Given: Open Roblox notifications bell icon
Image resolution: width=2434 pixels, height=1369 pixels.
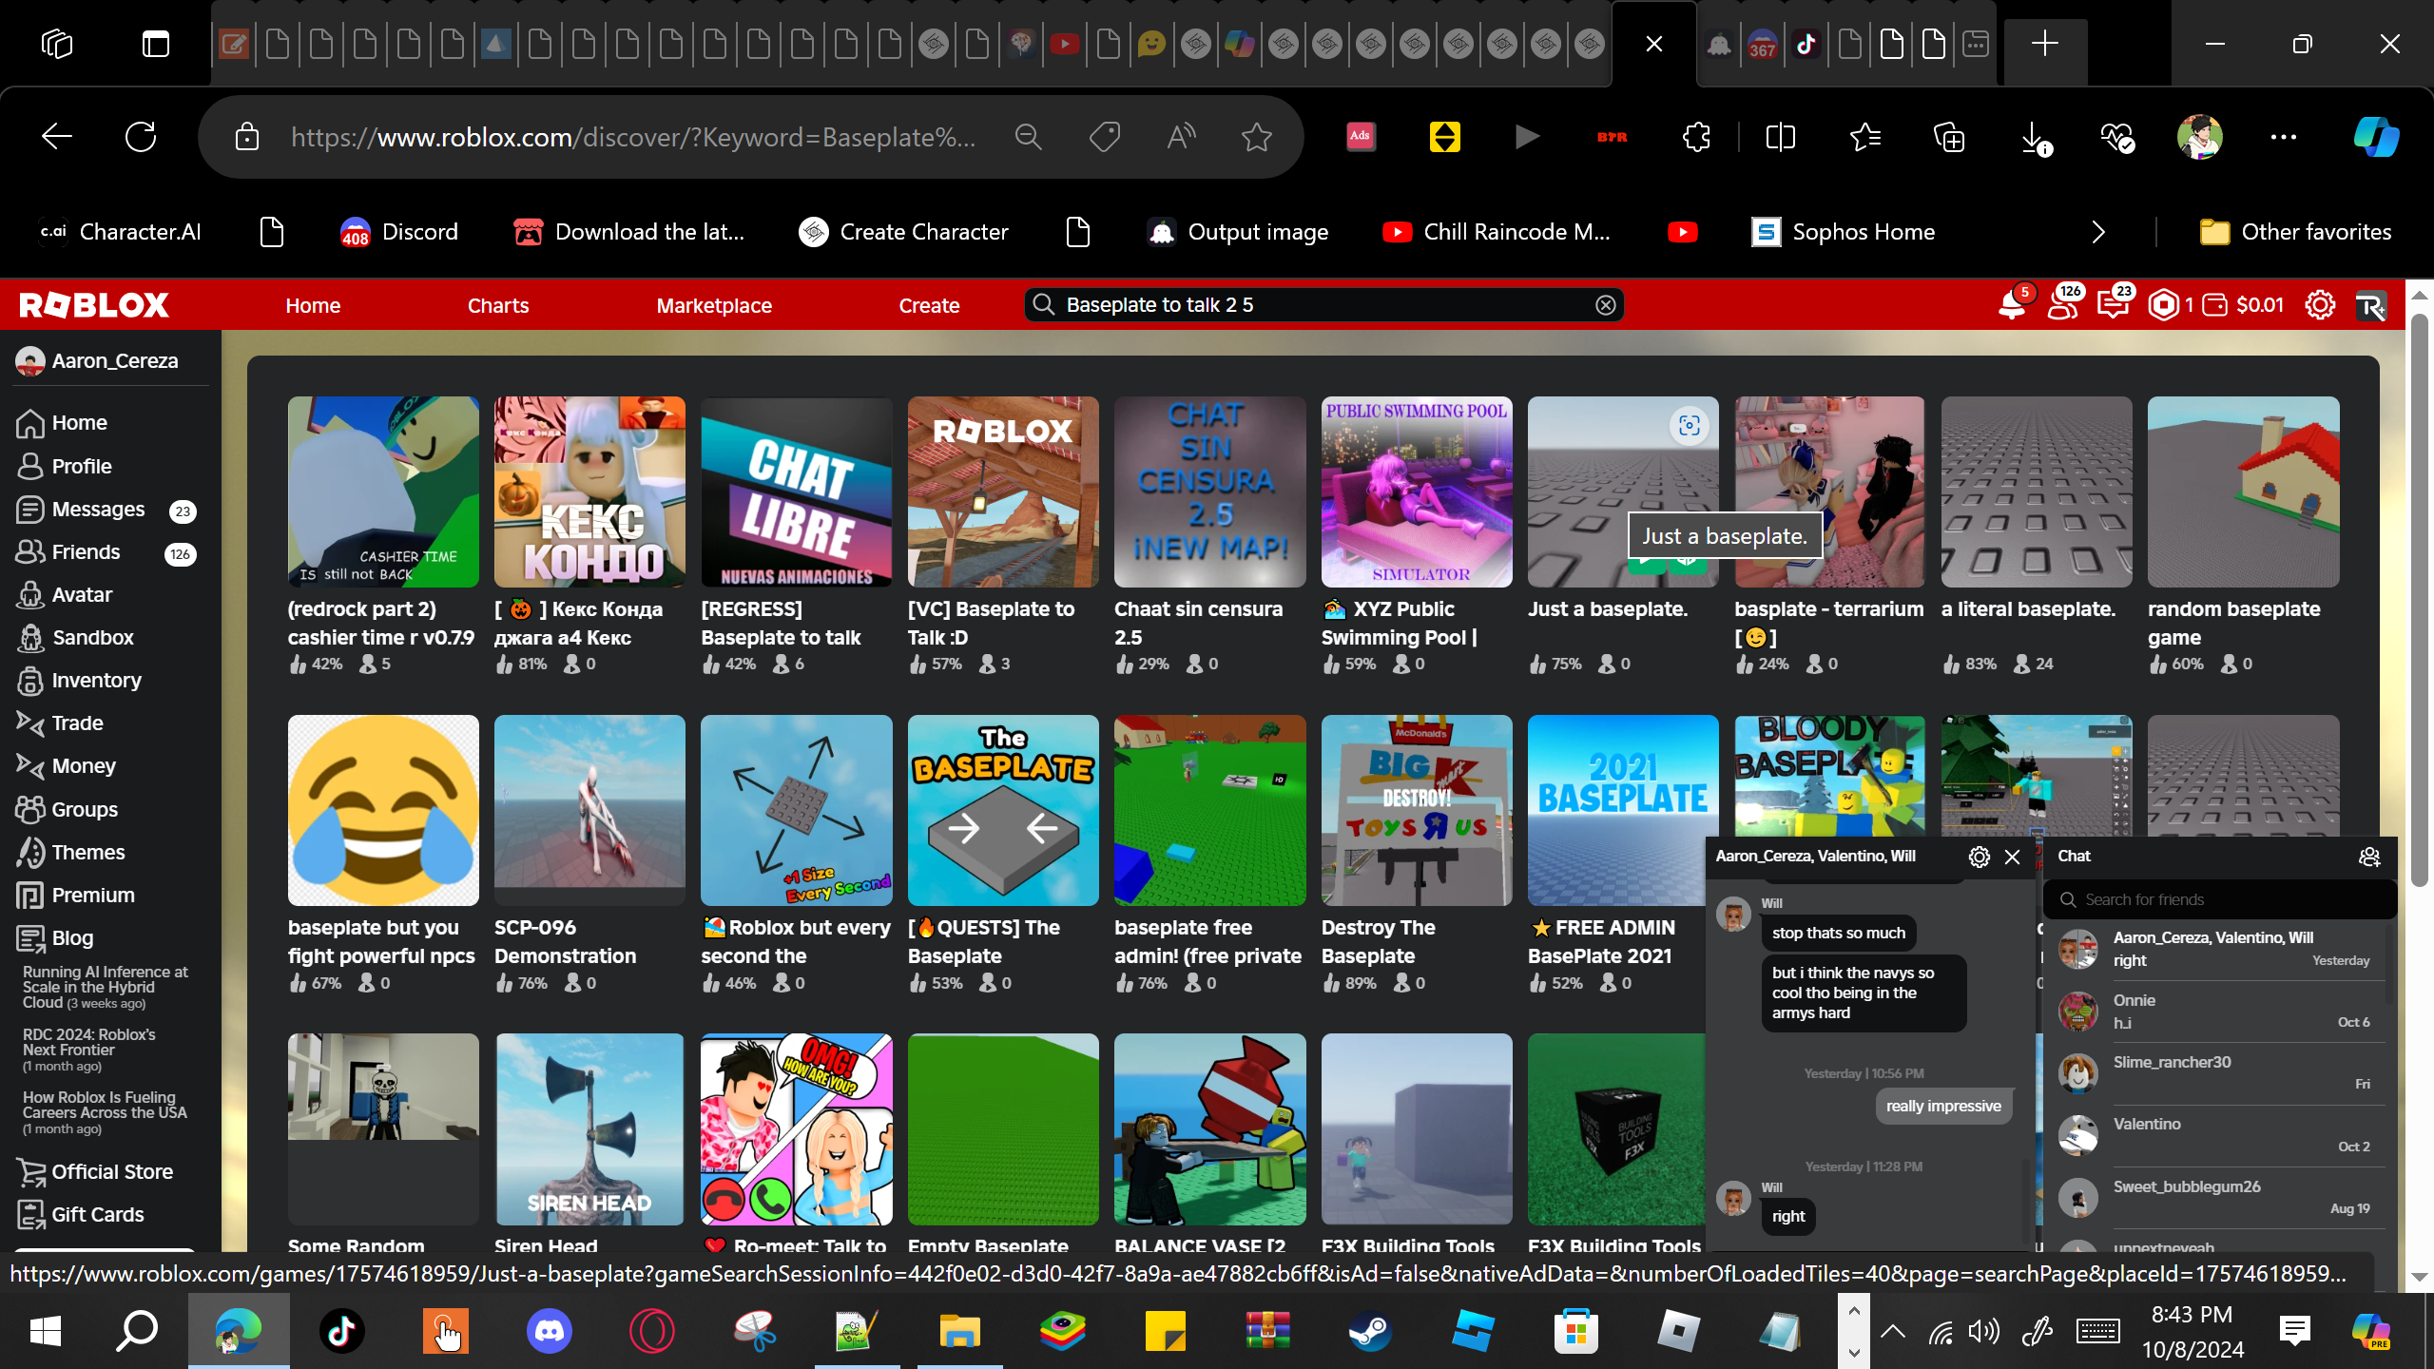Looking at the screenshot, I should point(2011,305).
